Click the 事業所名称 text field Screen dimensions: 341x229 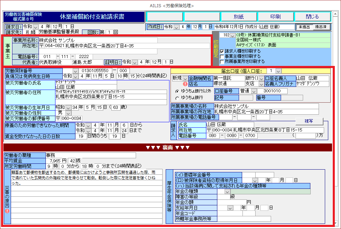pos(98,40)
